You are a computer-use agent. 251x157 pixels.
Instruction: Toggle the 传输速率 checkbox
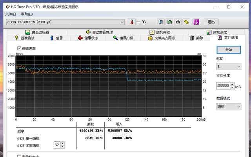click(19, 48)
